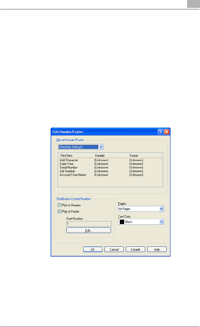
Task: Toggle the Print in Header checkbox
Action: (x=59, y=205)
